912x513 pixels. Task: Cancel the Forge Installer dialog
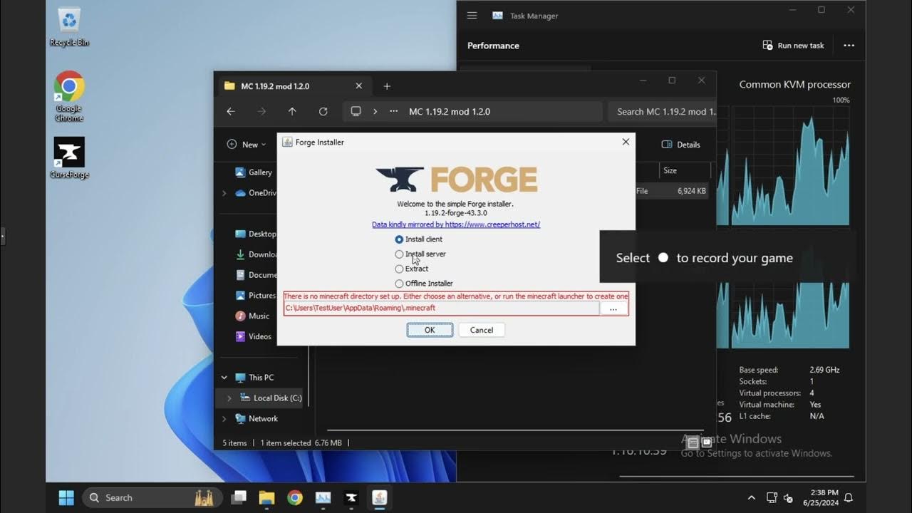(482, 330)
